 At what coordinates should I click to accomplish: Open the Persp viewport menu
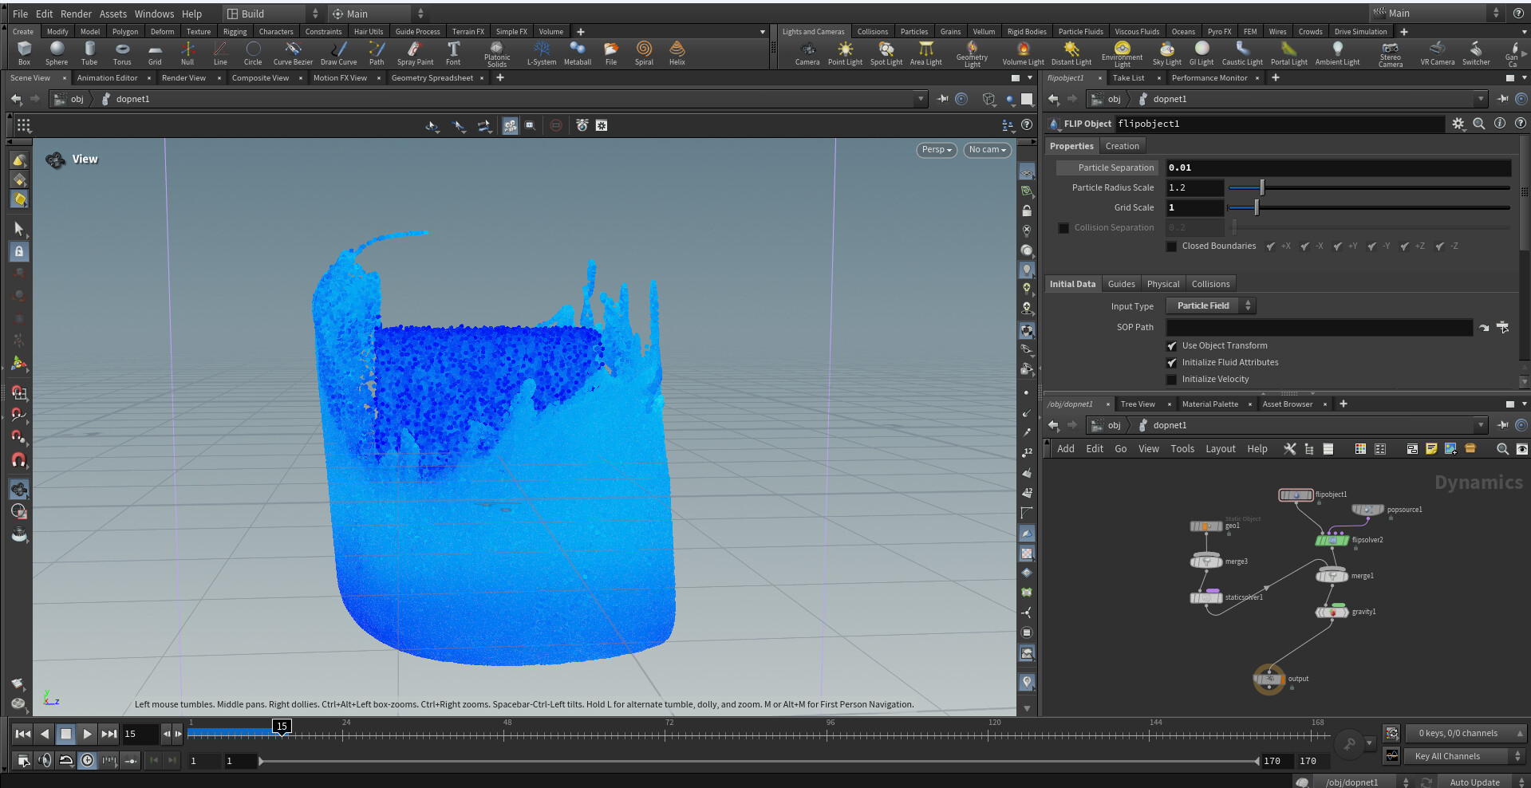pyautogui.click(x=936, y=150)
